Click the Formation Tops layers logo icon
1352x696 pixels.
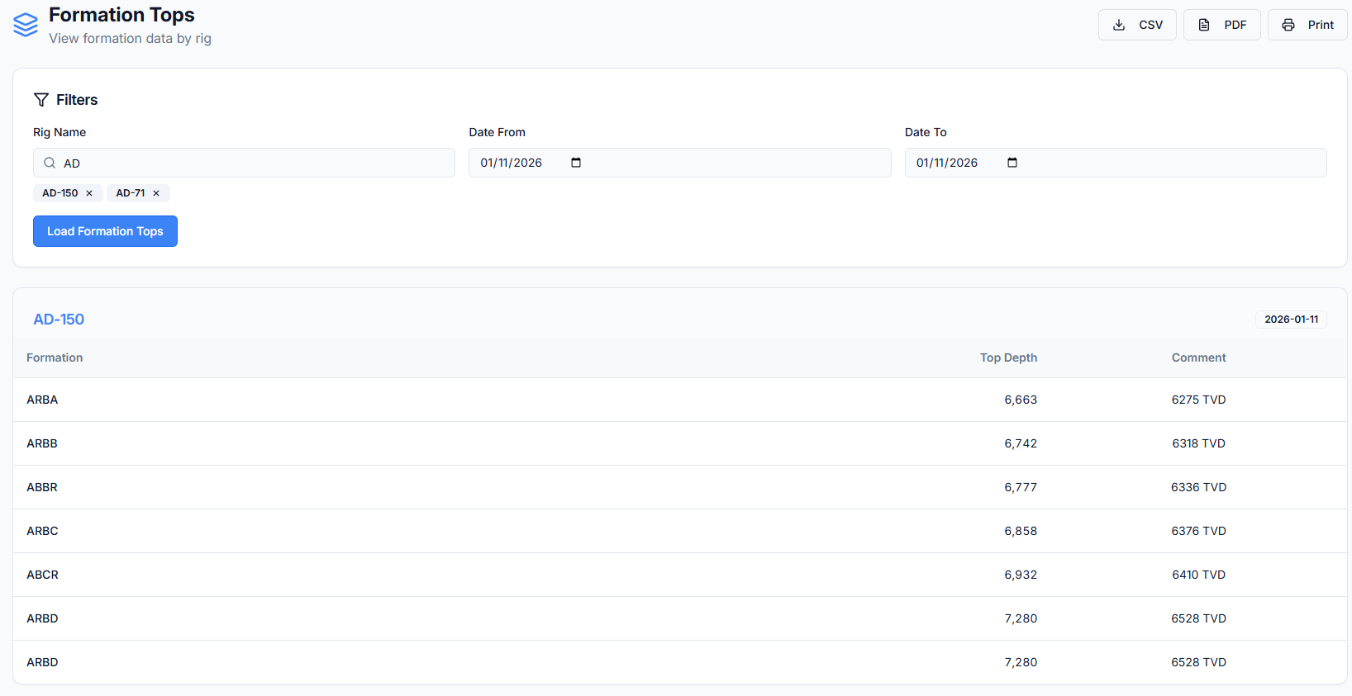26,26
